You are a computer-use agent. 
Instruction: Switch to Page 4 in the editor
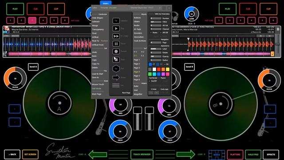pos(137,72)
